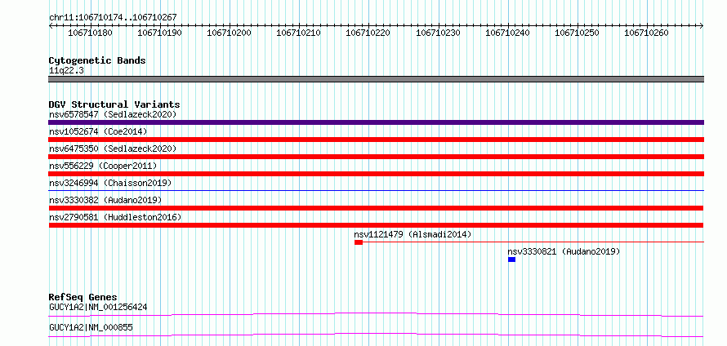Select GUCY1A2|NM_001256424 gene label
The image size is (727, 346).
click(x=98, y=307)
